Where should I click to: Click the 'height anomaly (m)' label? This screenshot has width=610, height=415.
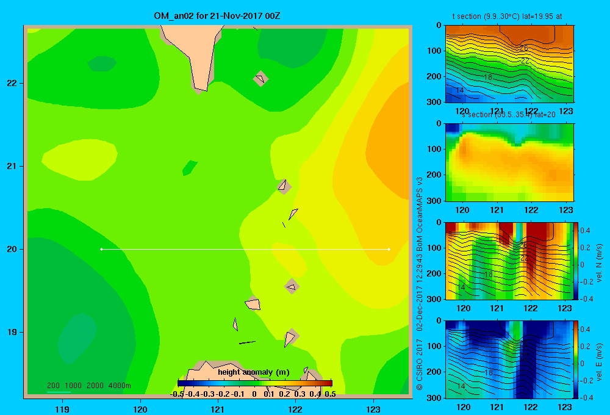click(x=254, y=372)
